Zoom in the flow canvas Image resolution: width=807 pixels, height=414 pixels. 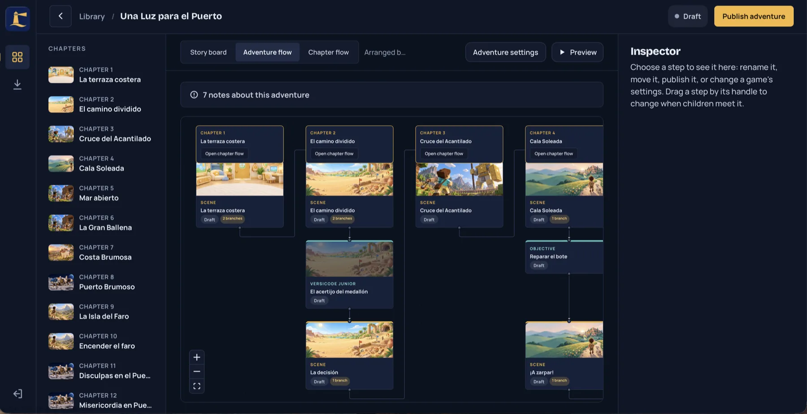click(197, 357)
